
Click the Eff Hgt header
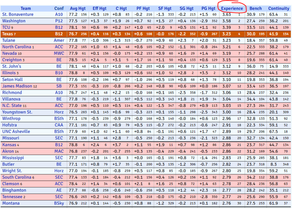click(99, 8)
